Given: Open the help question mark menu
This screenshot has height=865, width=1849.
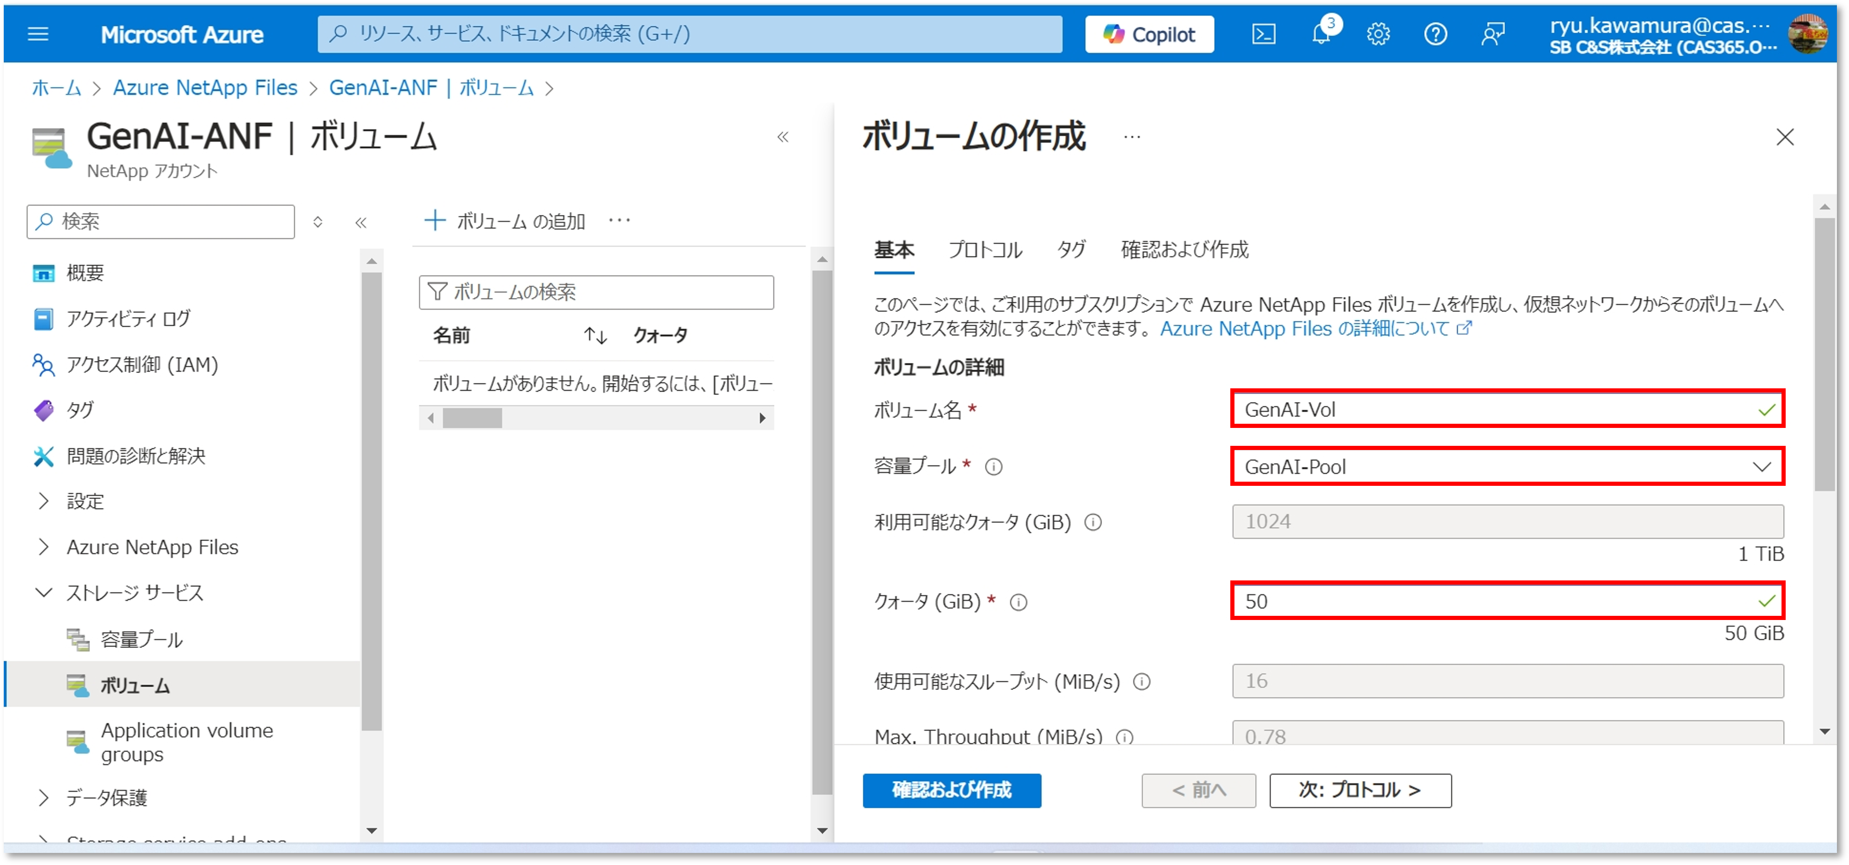Looking at the screenshot, I should [1436, 34].
